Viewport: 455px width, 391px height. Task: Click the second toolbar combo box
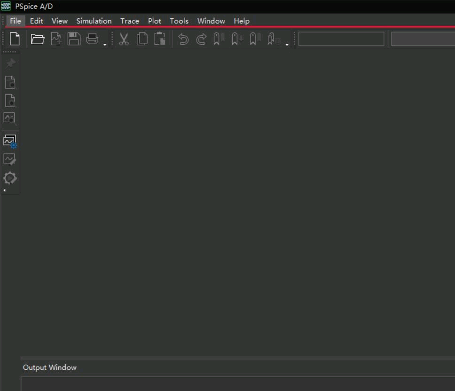(423, 39)
